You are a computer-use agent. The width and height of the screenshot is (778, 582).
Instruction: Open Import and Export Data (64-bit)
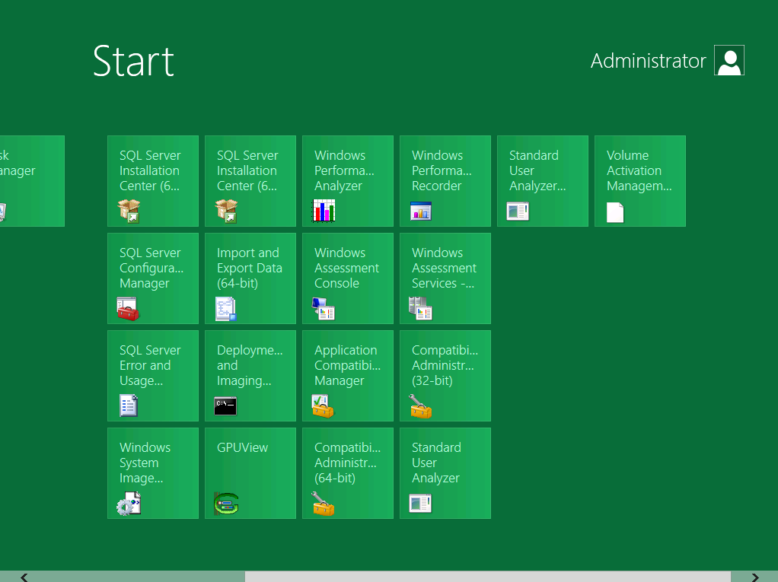pos(250,278)
